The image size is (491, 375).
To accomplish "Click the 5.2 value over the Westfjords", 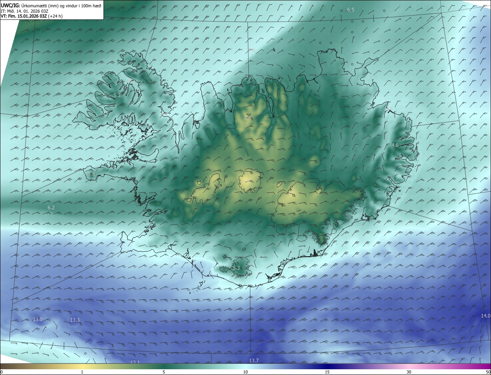I will tap(117, 95).
